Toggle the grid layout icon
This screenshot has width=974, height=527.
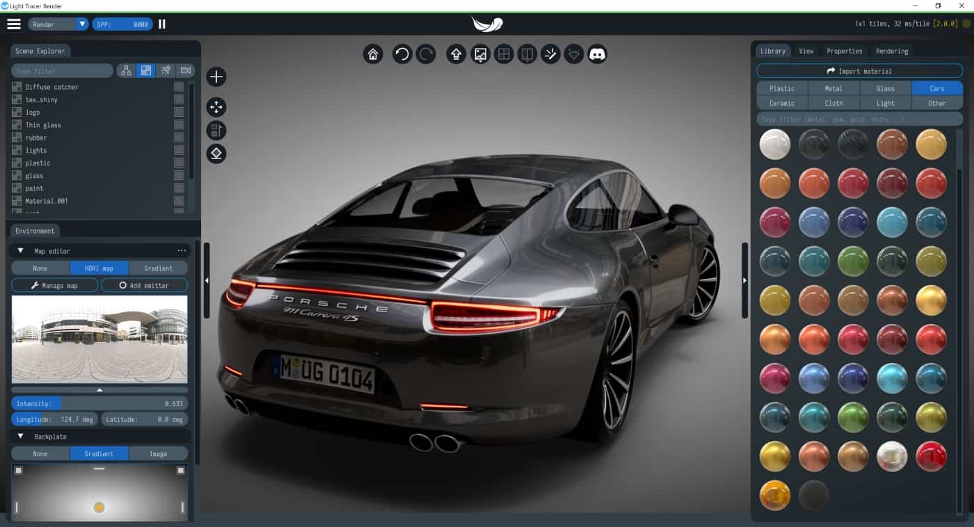coord(504,54)
